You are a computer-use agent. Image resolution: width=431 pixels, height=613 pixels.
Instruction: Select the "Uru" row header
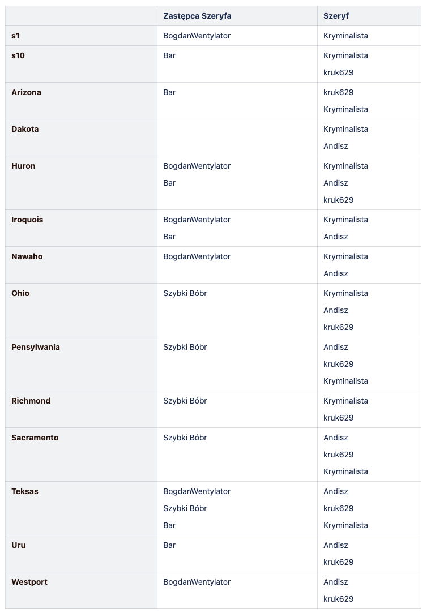[x=18, y=545]
